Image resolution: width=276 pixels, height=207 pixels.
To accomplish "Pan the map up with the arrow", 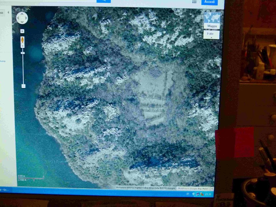I will click(x=22, y=14).
